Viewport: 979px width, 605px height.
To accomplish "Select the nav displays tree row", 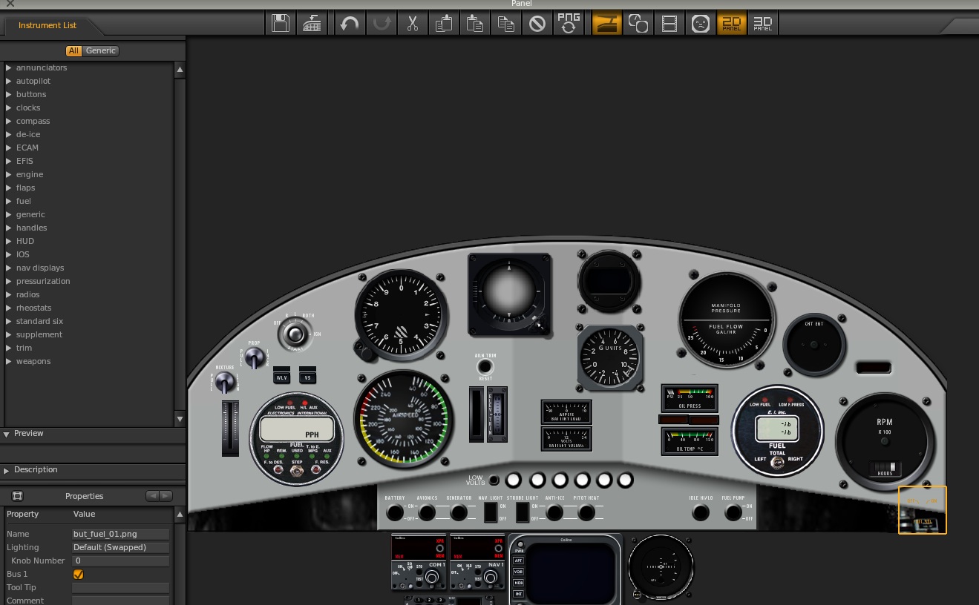I will (x=88, y=268).
